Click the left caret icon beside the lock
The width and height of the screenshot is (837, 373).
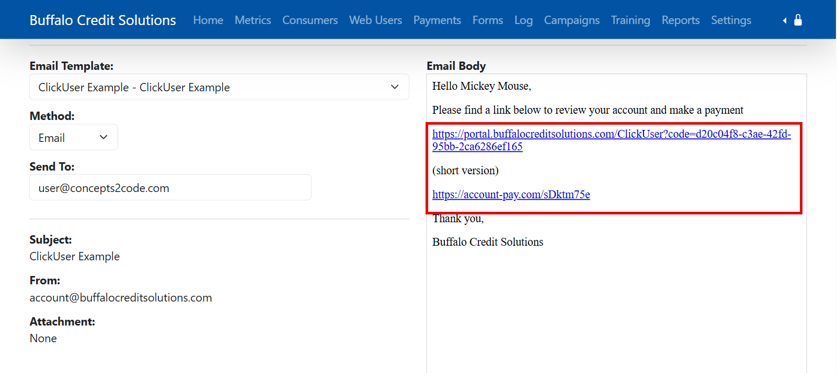pos(785,20)
